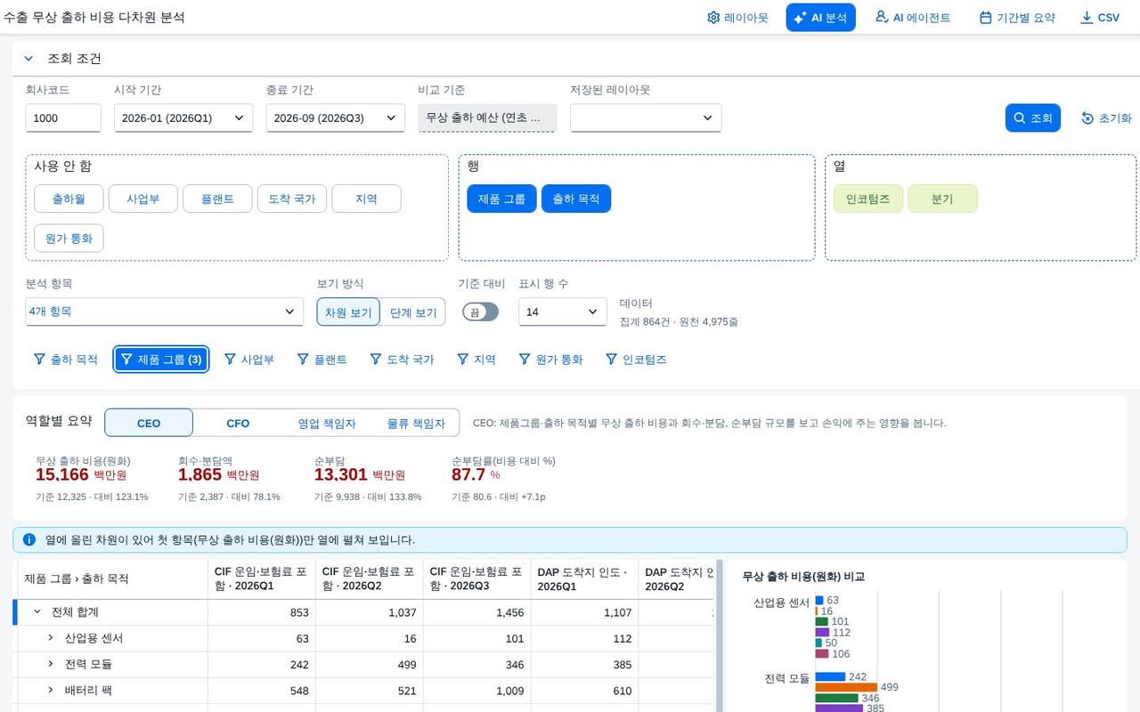
Task: Open the 지역 filter
Action: (x=476, y=360)
